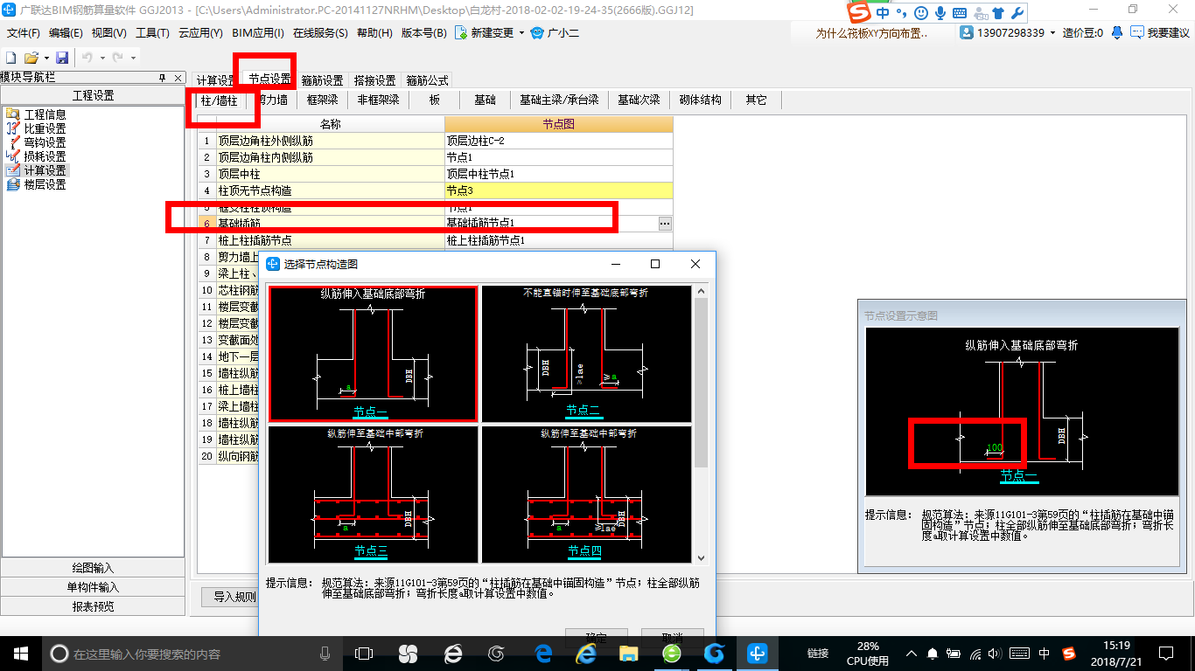The width and height of the screenshot is (1195, 671).
Task: Open dropdown arrow next to Open folder icon
Action: click(x=45, y=58)
